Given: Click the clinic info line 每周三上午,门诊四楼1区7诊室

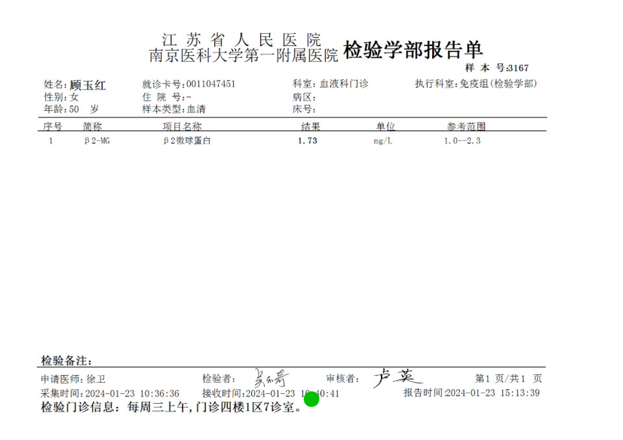Looking at the screenshot, I should pyautogui.click(x=215, y=407).
